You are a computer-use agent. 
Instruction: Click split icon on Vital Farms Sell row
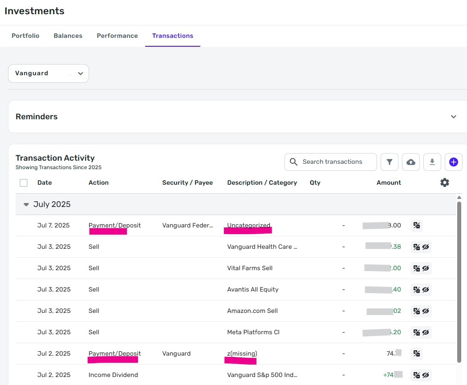point(416,268)
